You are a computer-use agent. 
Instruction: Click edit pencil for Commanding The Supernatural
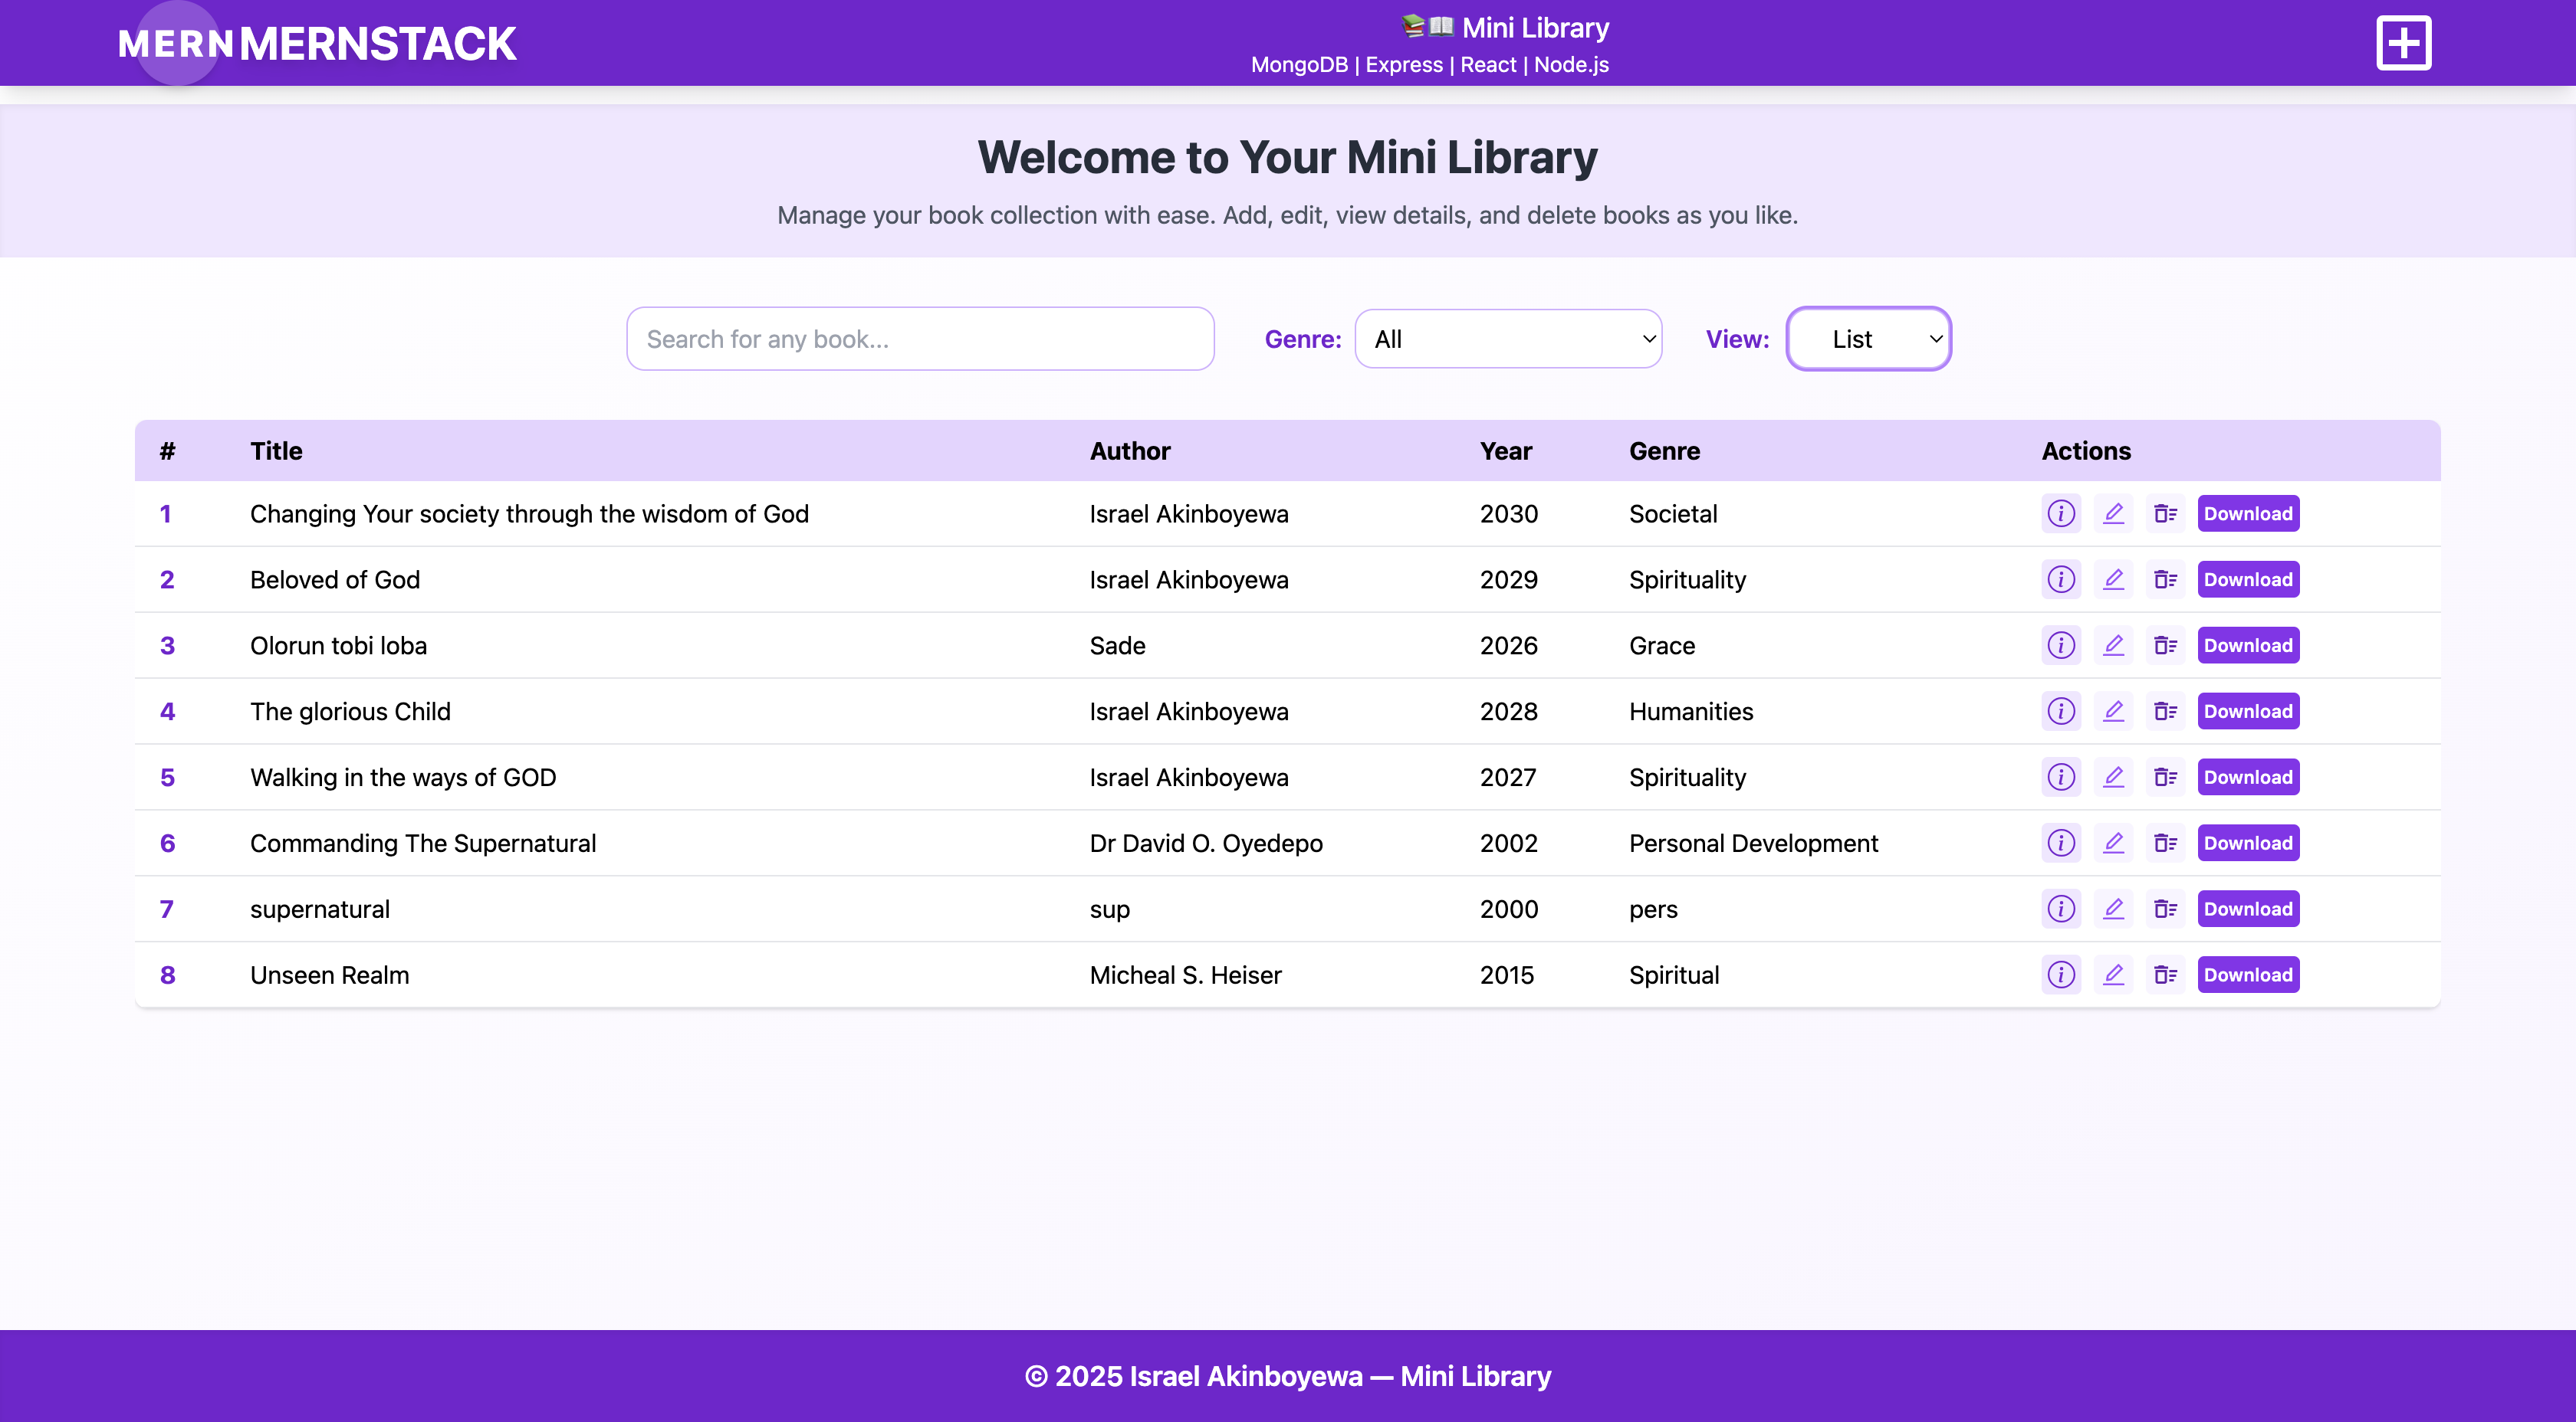(x=2113, y=844)
